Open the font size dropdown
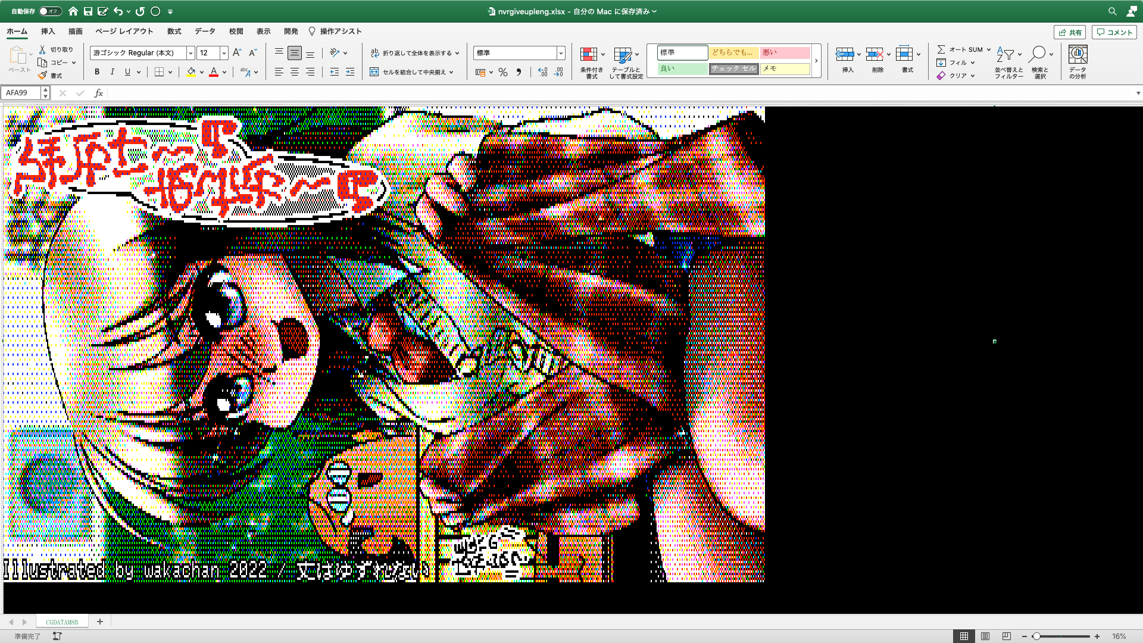 tap(224, 53)
